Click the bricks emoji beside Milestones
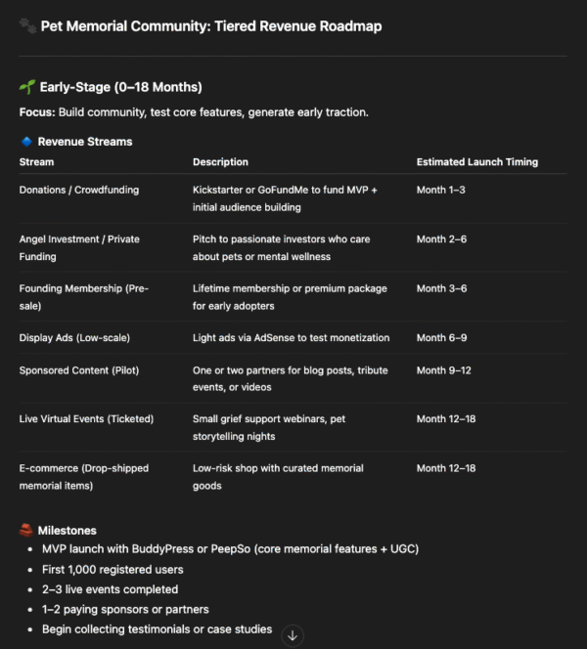This screenshot has width=587, height=649. (x=26, y=531)
